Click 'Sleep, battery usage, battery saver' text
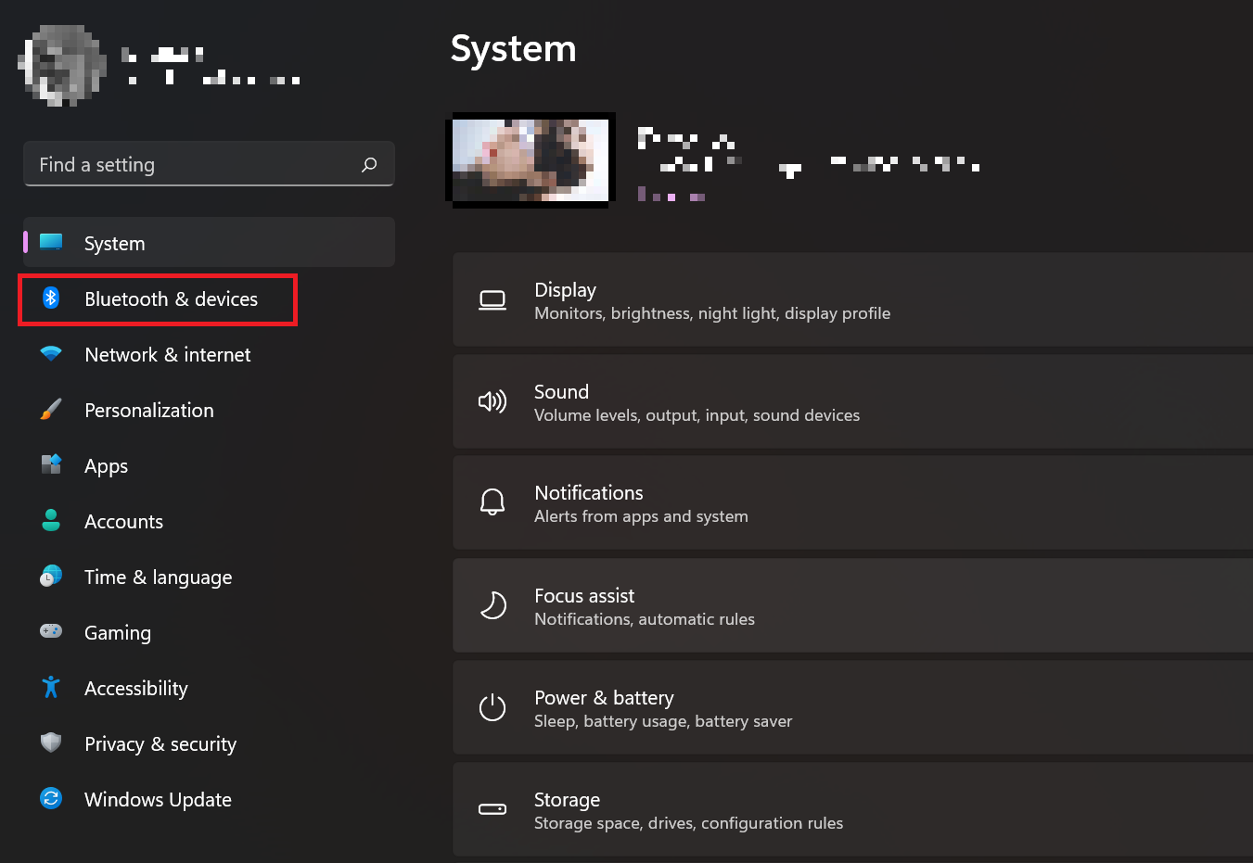Screen dimensions: 1253x863 (x=663, y=721)
